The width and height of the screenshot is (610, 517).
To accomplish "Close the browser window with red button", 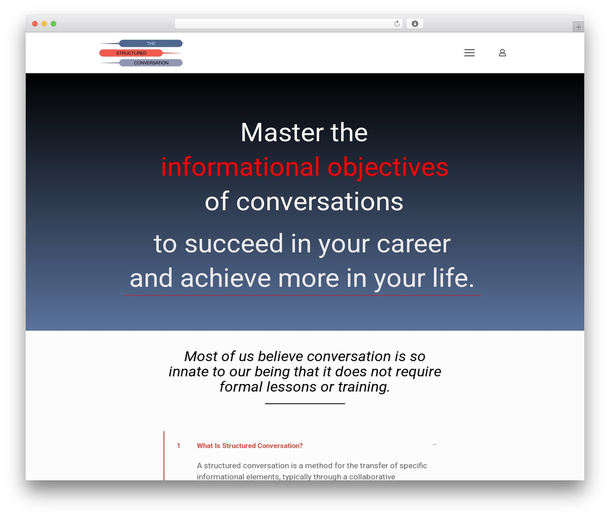I will coord(35,24).
